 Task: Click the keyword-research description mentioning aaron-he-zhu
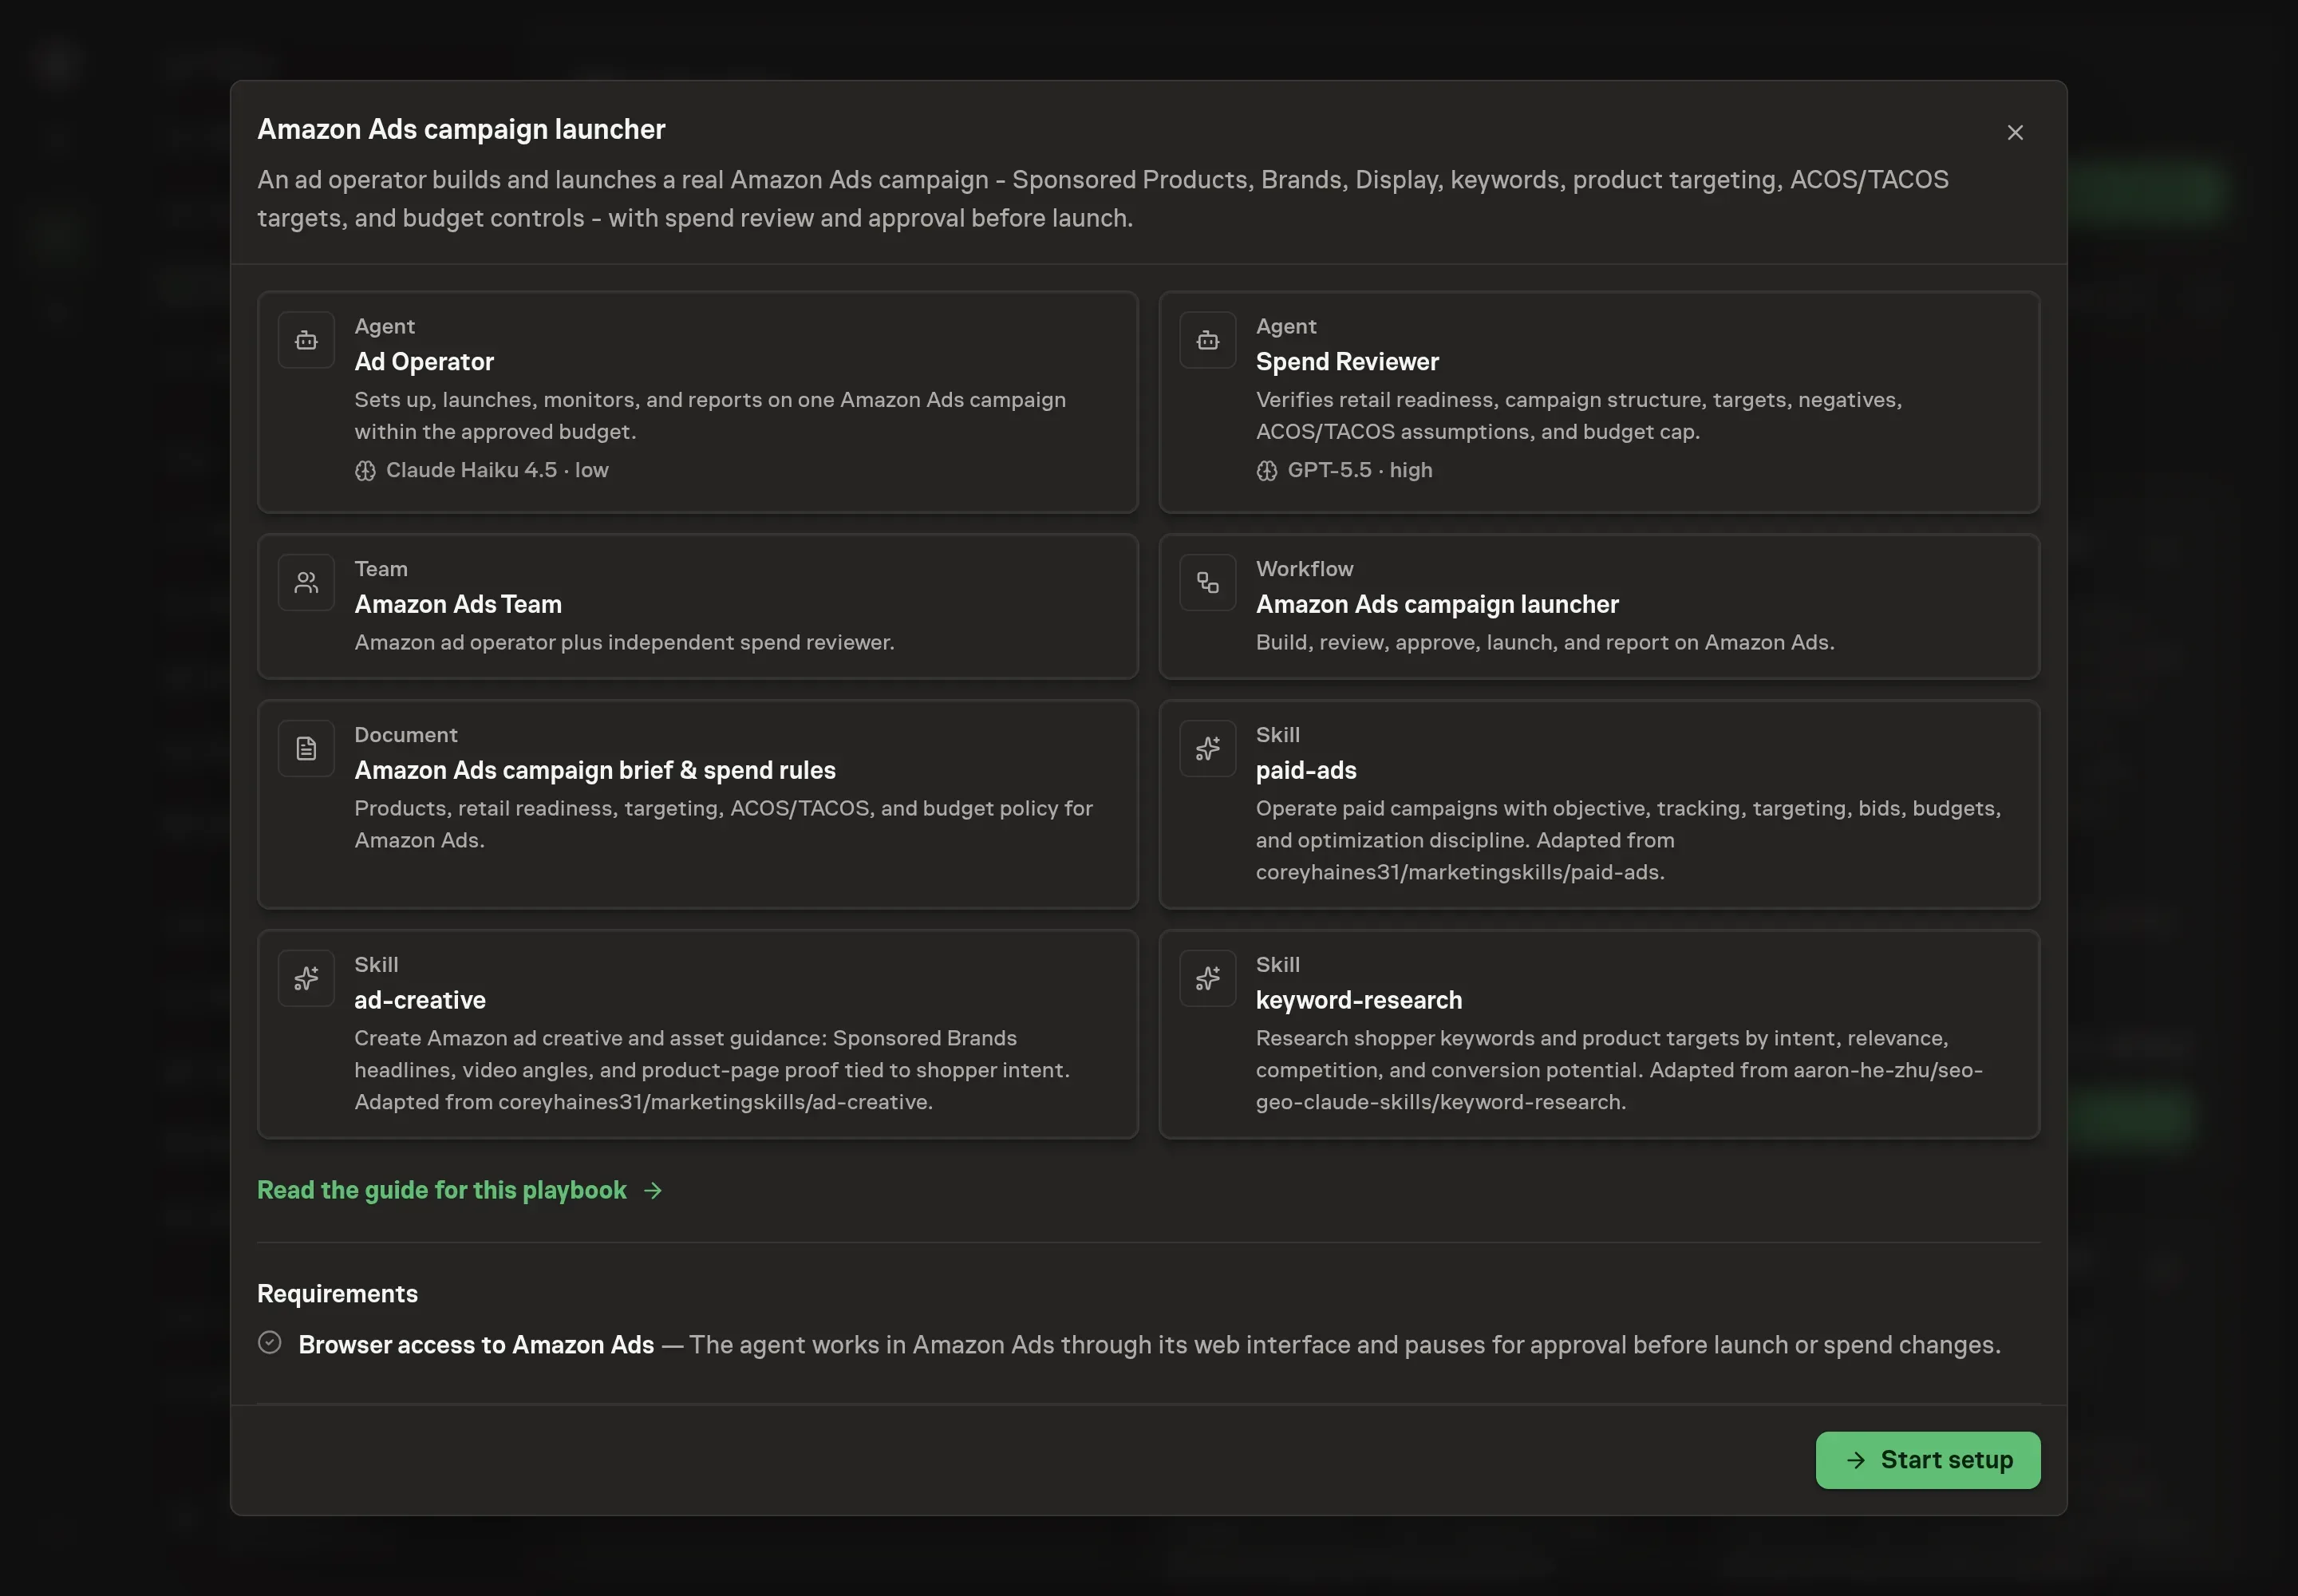tap(1619, 1070)
